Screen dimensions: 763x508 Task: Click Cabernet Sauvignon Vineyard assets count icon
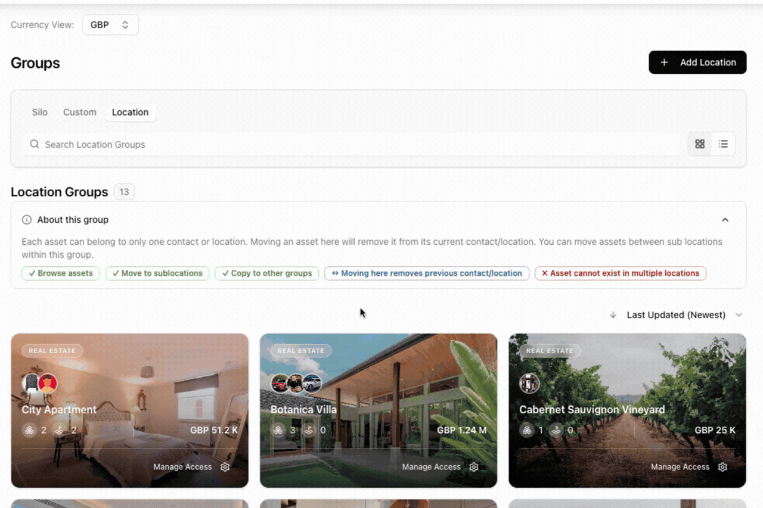[527, 430]
